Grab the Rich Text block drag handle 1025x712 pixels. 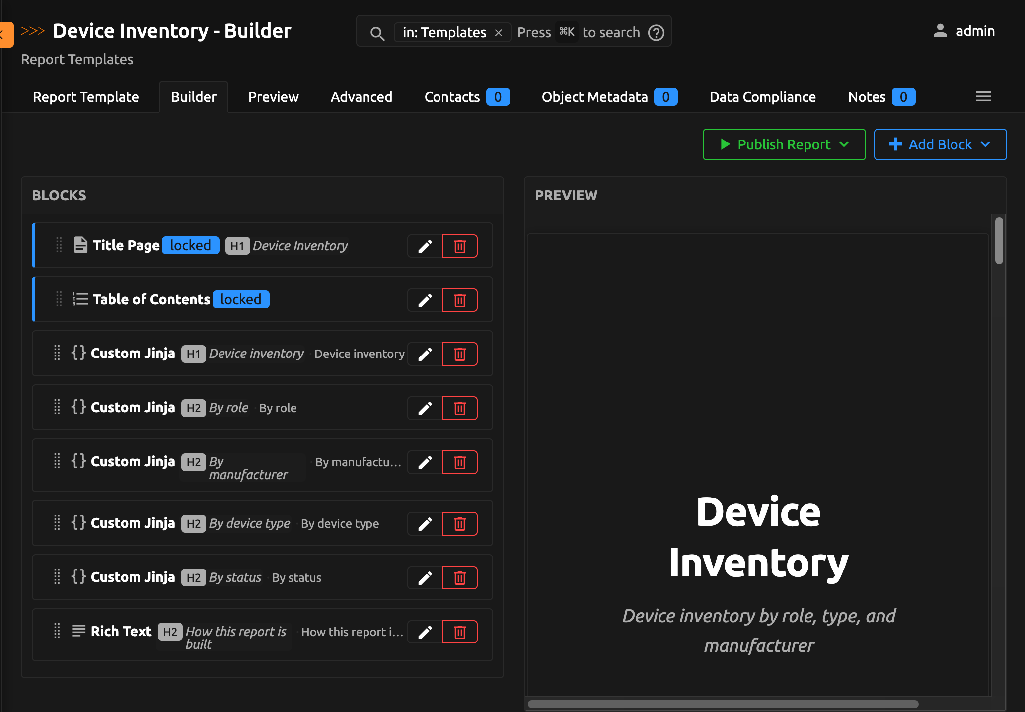pos(57,631)
